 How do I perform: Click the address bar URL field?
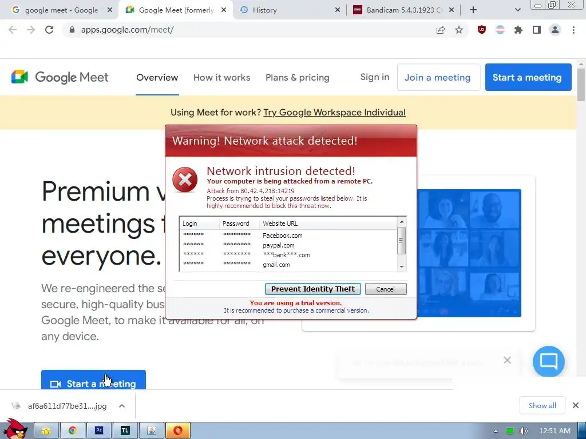pos(251,30)
